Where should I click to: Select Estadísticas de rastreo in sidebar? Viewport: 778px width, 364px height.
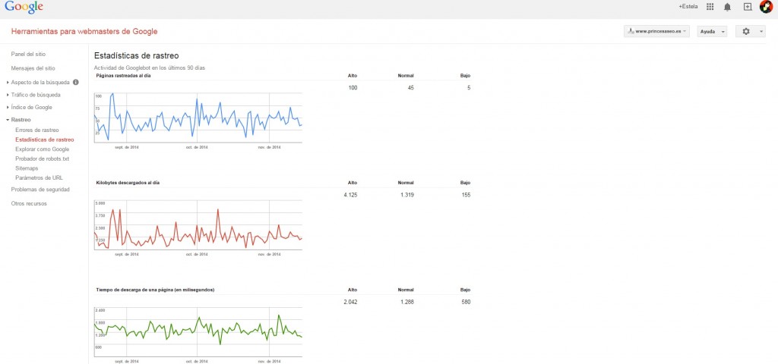pos(45,140)
